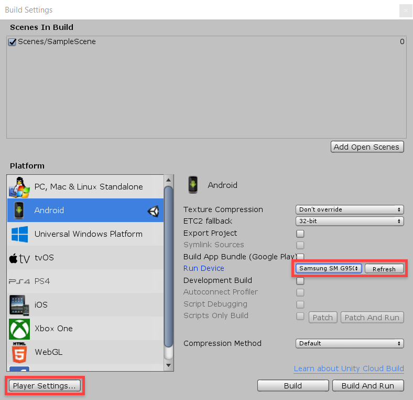Screen dimensions: 413x400
Task: Select the WebGL platform row
Action: pyautogui.click(x=85, y=352)
